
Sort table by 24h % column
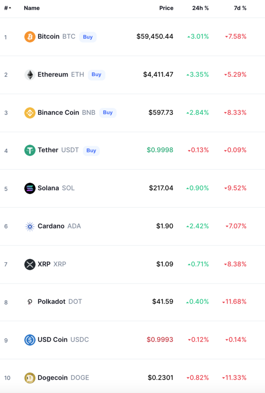click(x=200, y=8)
